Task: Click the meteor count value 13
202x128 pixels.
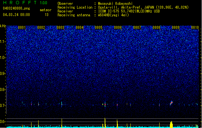Action: [x=47, y=15]
